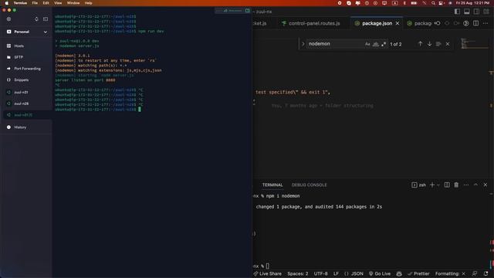Viewport: 494px width, 278px height.
Task: Switch to the DEBUG CONSOLE tab
Action: (309, 185)
